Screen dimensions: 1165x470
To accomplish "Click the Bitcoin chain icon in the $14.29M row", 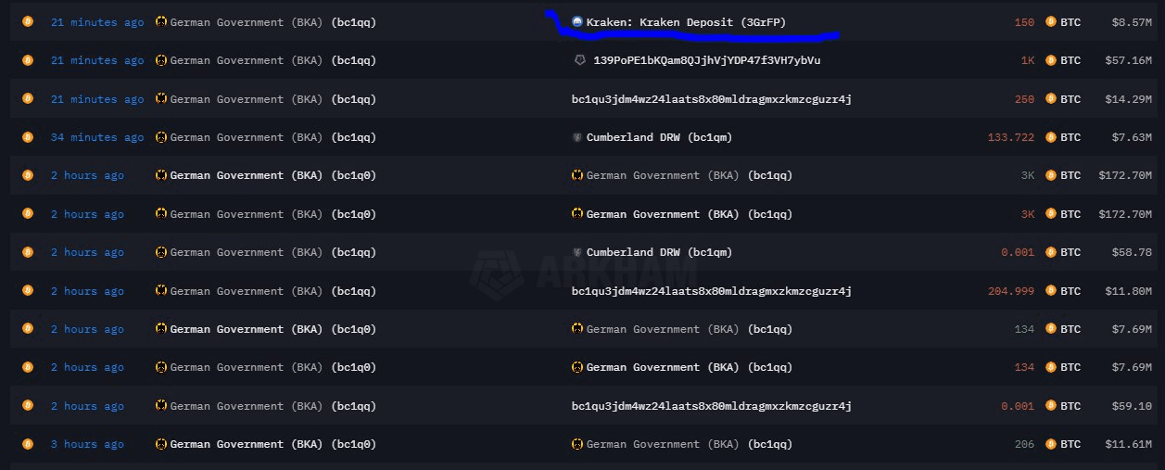I will 28,98.
